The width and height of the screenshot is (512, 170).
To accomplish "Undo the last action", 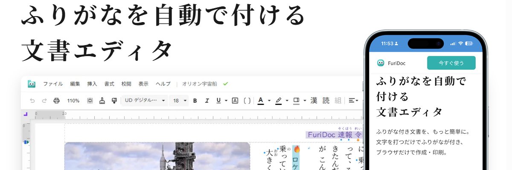I will click(x=32, y=101).
